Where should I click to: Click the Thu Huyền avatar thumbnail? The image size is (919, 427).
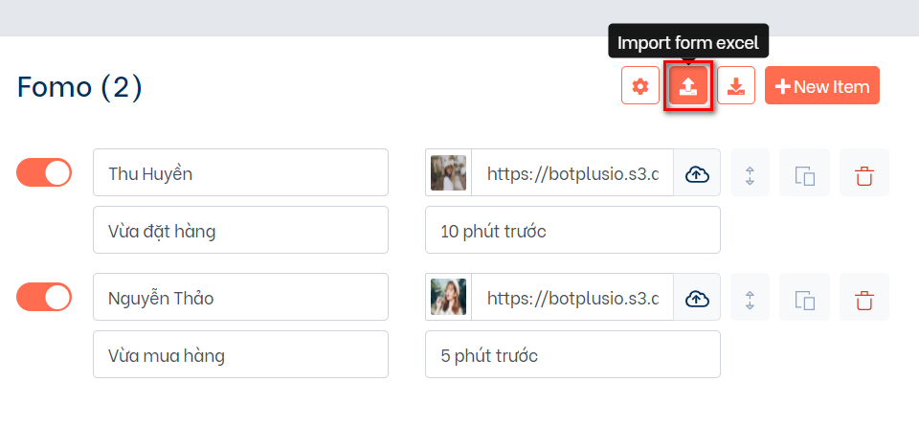pos(448,173)
